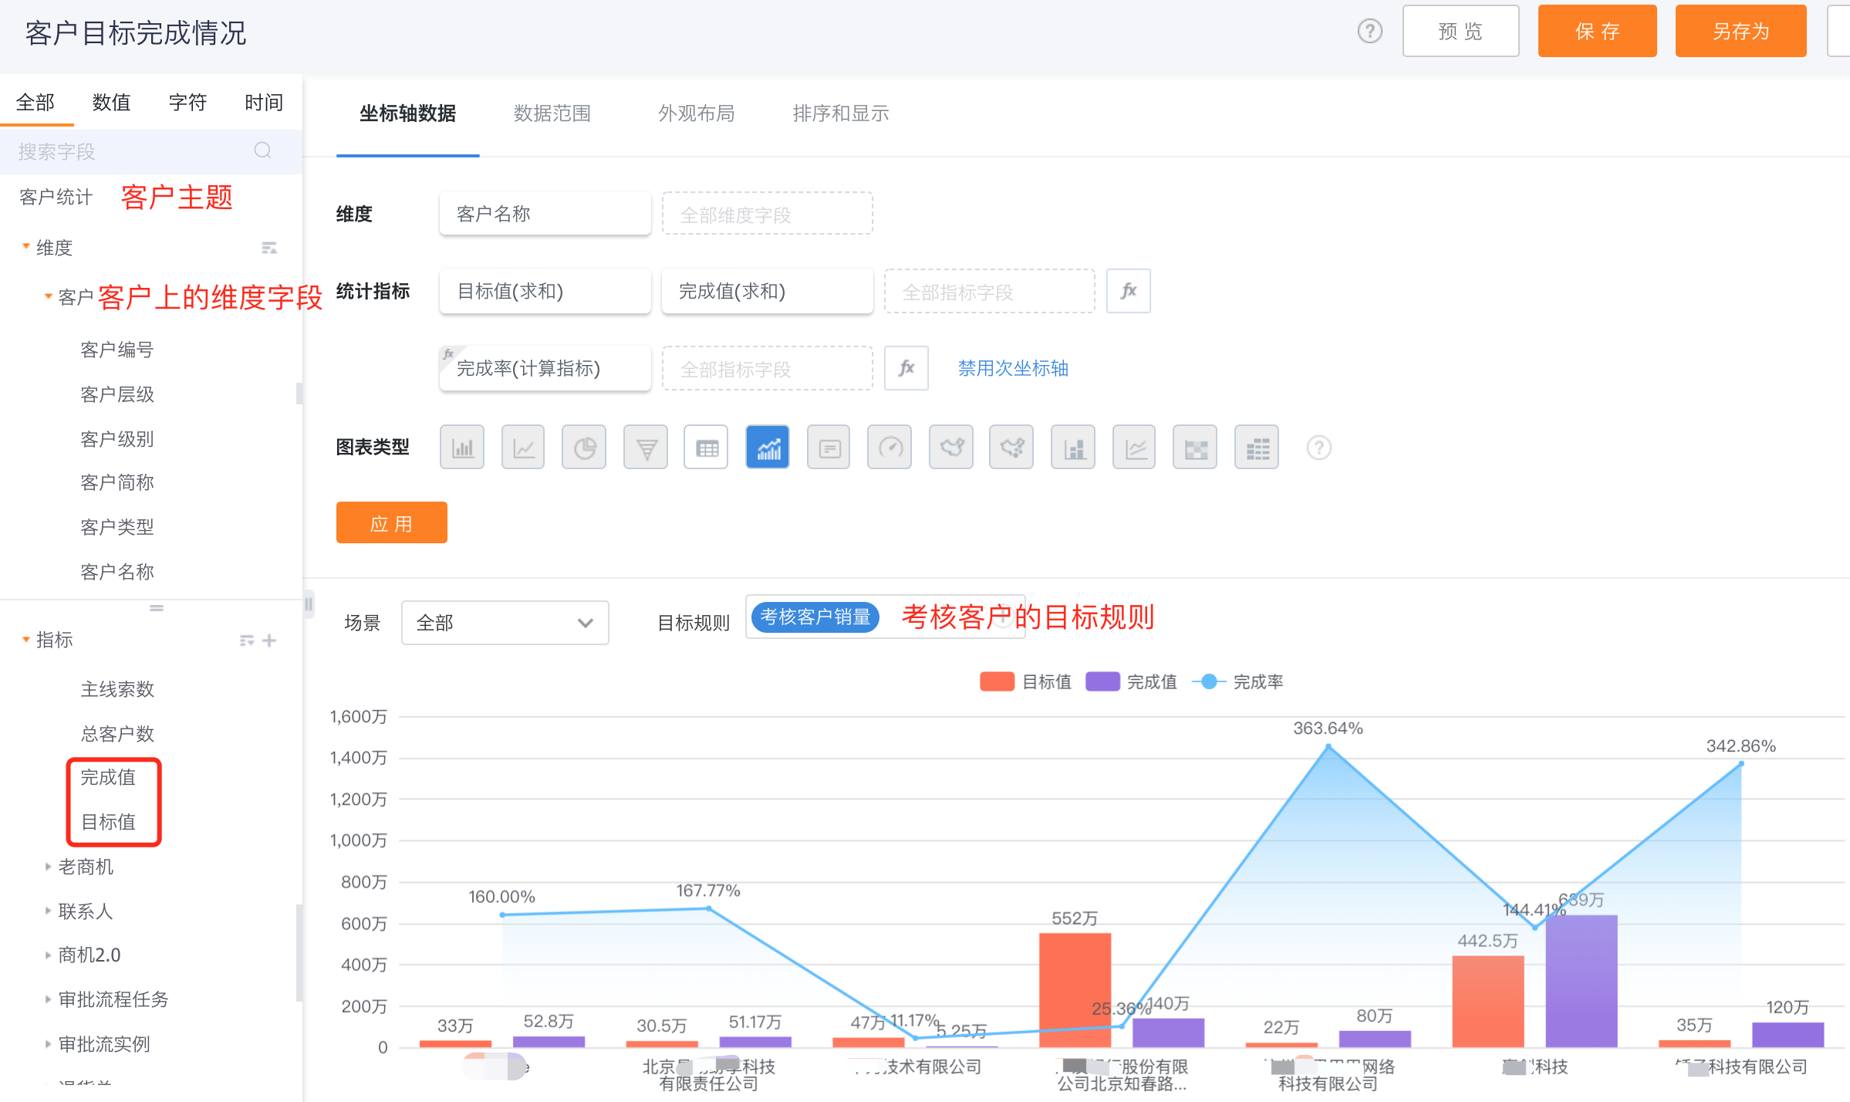This screenshot has height=1102, width=1850.
Task: Select the China map chart type
Action: click(x=951, y=448)
